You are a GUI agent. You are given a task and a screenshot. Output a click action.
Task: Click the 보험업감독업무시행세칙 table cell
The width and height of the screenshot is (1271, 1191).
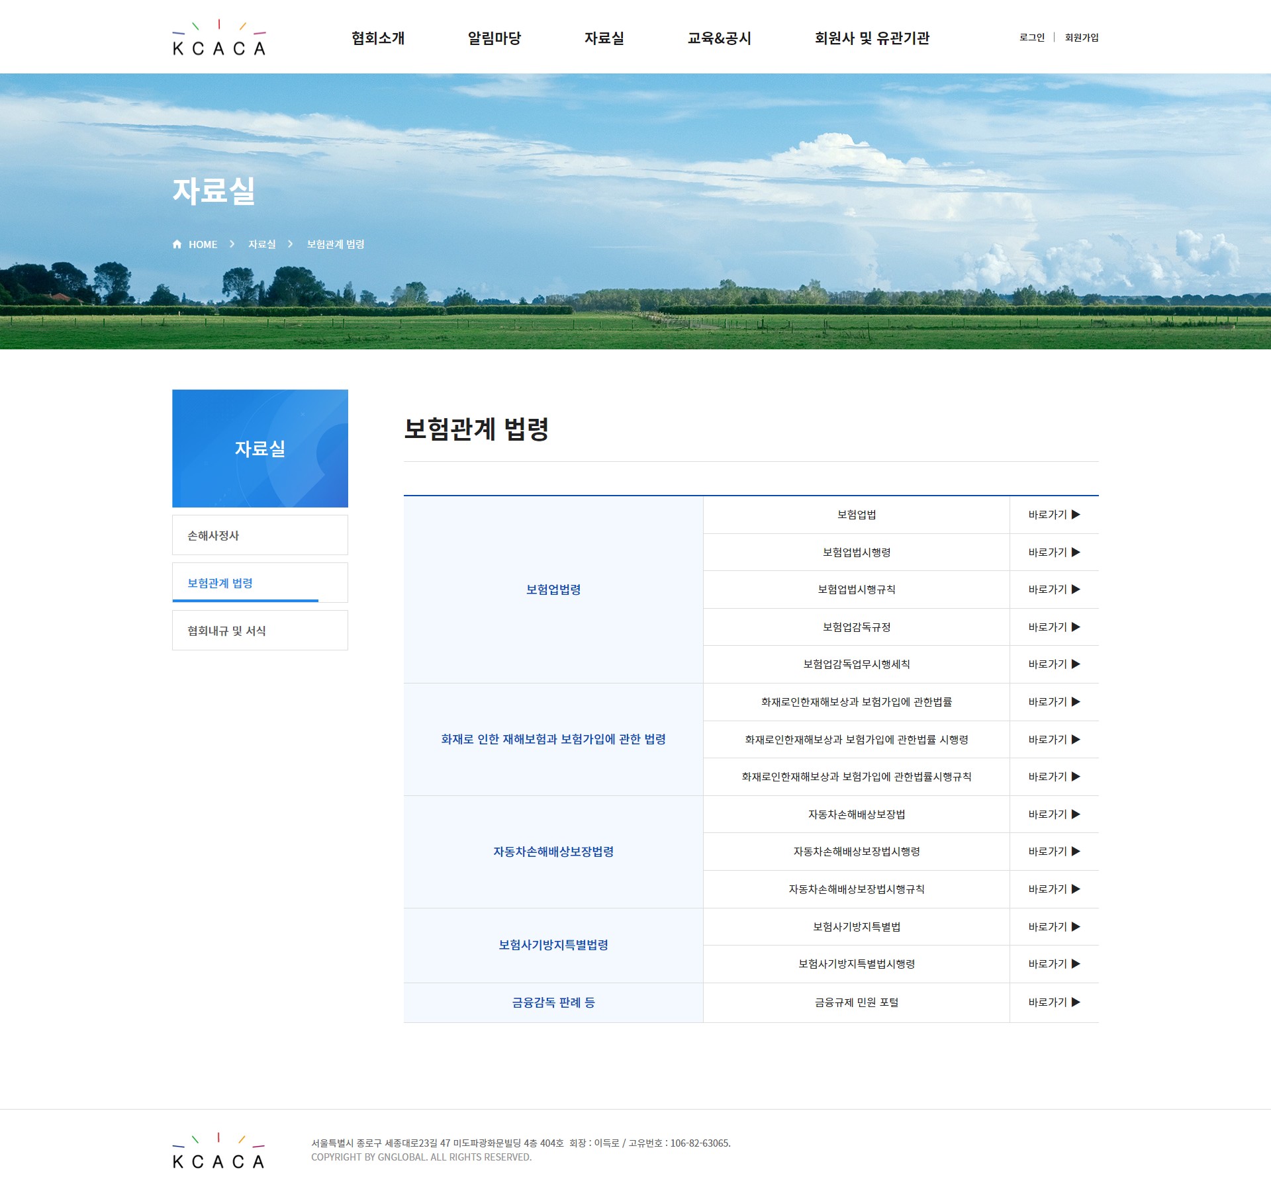[857, 664]
